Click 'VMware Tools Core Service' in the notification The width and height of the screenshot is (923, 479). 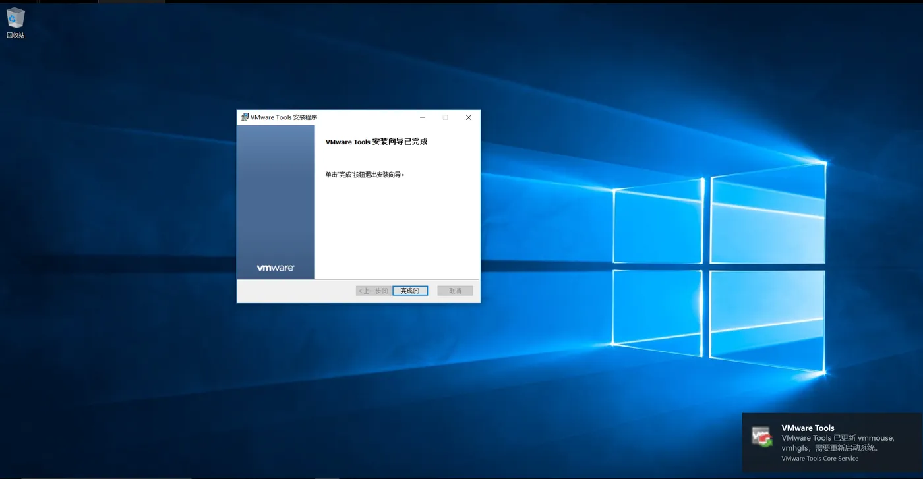tap(819, 459)
